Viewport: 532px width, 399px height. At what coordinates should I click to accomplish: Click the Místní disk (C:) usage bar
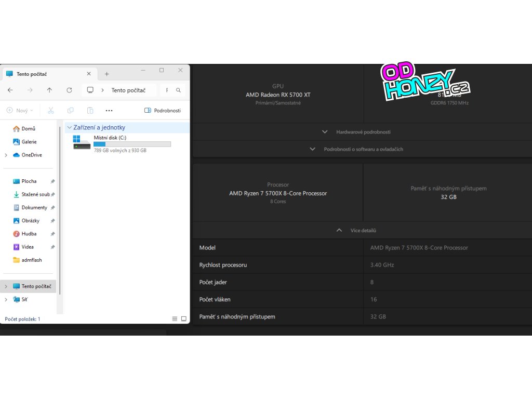pyautogui.click(x=132, y=144)
